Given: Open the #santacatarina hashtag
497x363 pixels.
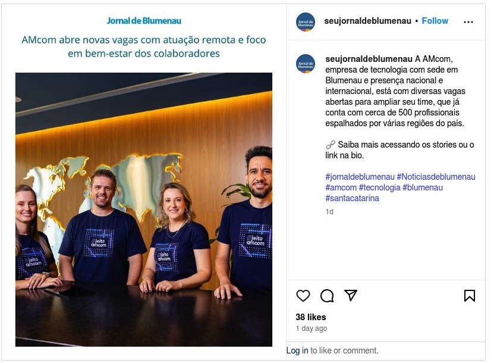Looking at the screenshot, I should (x=352, y=198).
